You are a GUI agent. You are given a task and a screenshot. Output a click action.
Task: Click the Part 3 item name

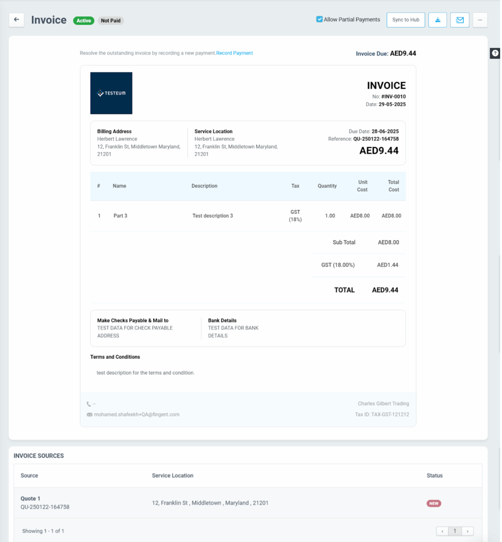pyautogui.click(x=120, y=216)
